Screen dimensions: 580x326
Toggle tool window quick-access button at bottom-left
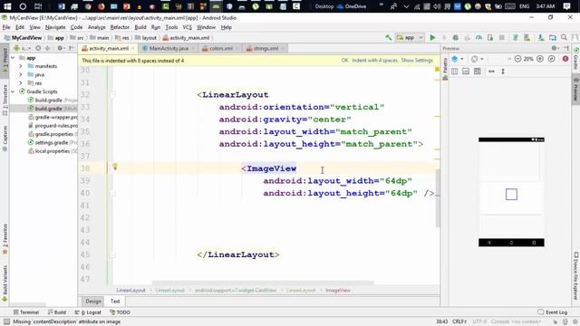tap(6, 321)
